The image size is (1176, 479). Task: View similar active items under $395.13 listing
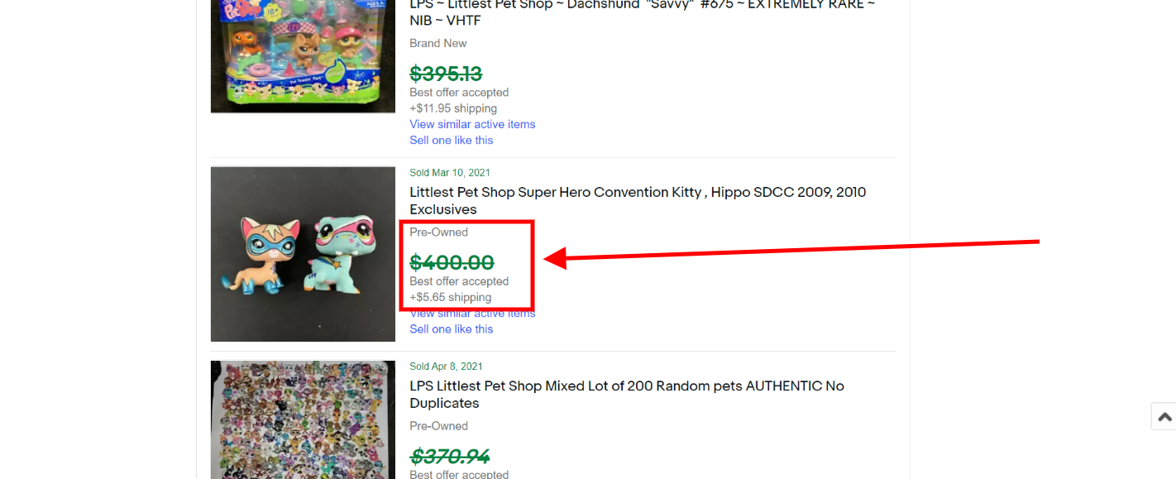[x=472, y=124]
